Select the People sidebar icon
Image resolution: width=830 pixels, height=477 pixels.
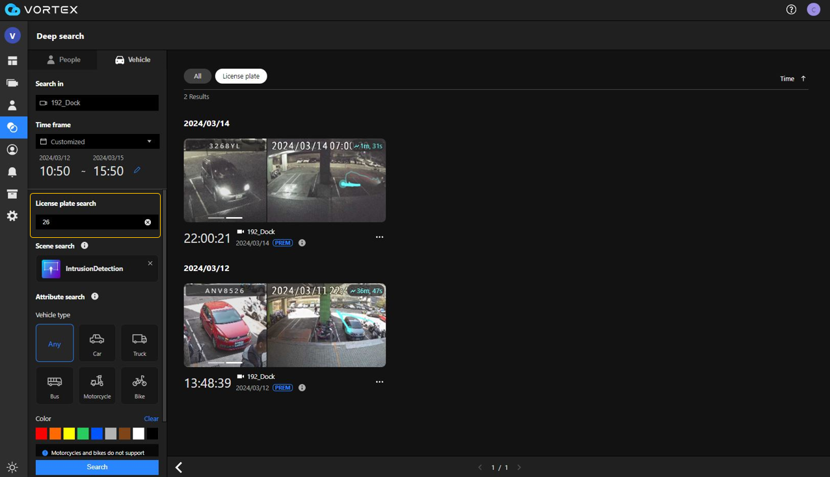12,105
